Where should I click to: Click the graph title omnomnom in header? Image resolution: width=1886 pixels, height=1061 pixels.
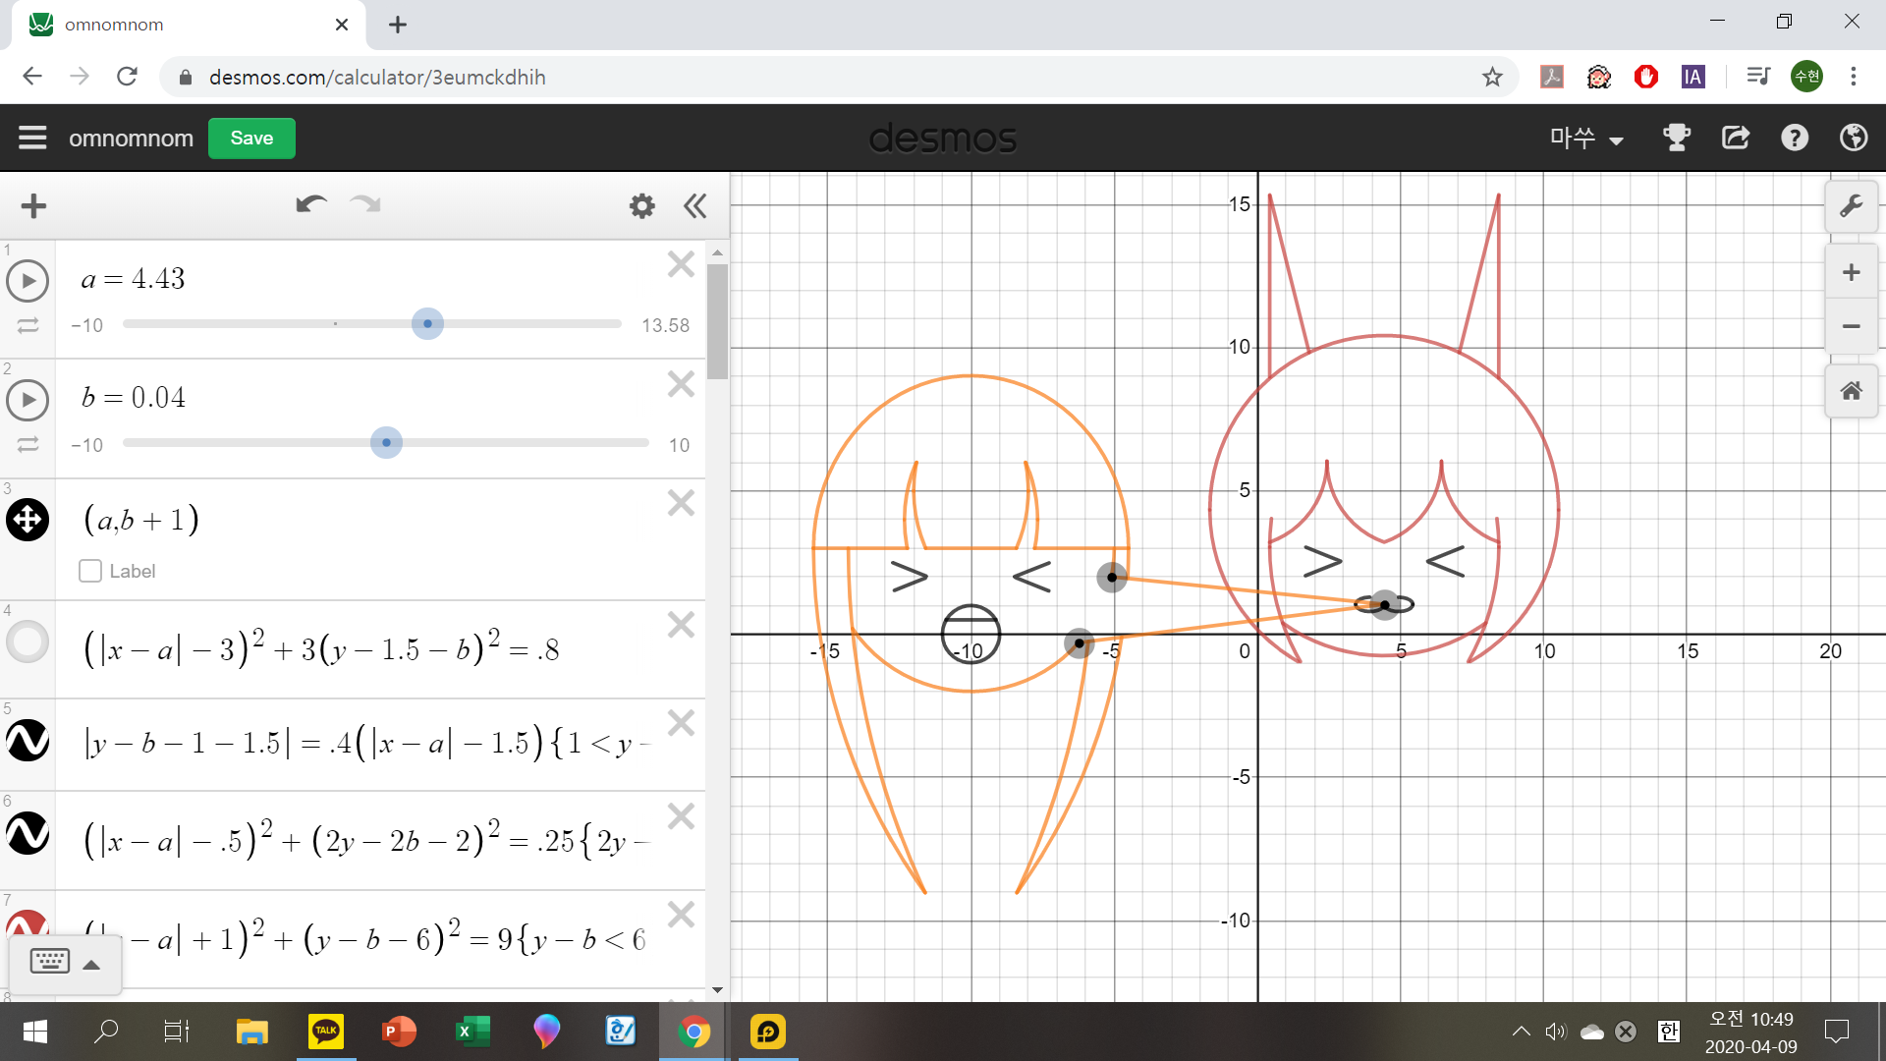coord(131,139)
